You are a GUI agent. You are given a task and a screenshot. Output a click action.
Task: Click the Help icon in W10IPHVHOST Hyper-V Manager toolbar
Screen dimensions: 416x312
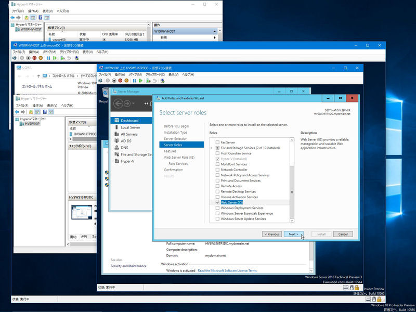tap(41, 18)
